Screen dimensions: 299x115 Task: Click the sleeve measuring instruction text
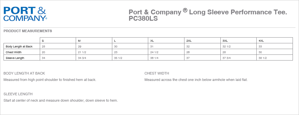[61, 100]
